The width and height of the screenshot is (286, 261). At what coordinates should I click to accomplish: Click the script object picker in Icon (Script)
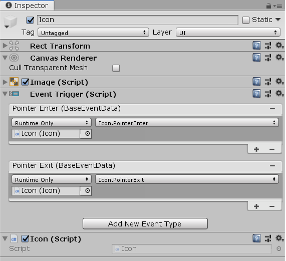(278, 249)
